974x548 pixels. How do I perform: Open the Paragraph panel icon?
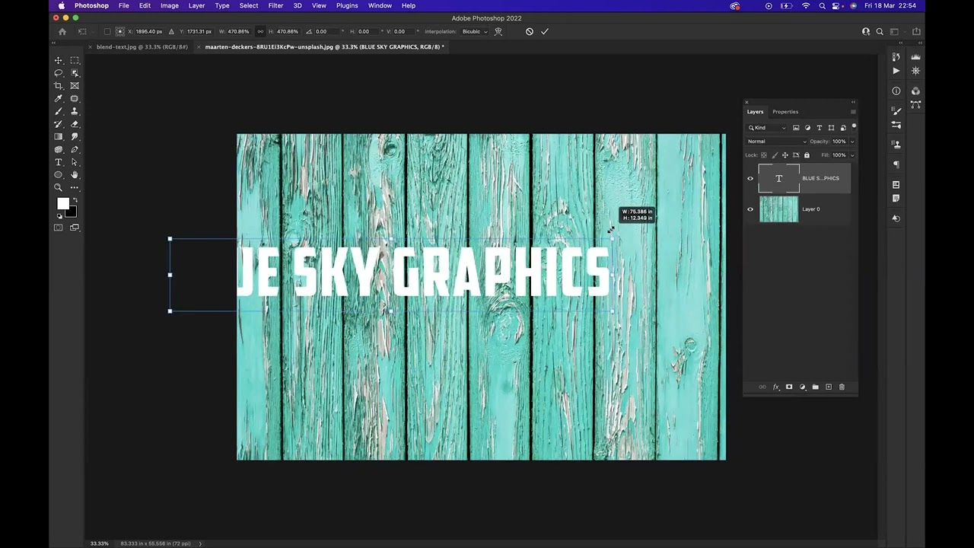(x=896, y=164)
